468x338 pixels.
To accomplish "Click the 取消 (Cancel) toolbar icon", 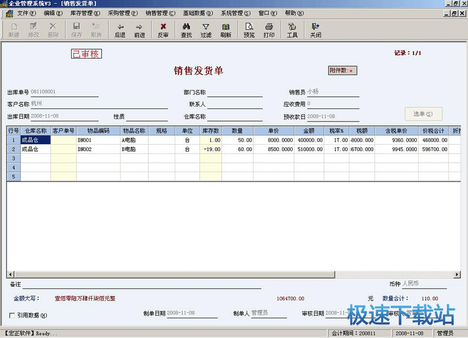I will tap(96, 30).
